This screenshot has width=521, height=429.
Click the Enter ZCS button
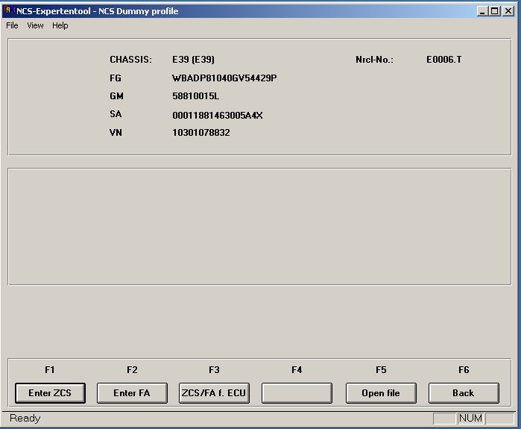point(50,393)
